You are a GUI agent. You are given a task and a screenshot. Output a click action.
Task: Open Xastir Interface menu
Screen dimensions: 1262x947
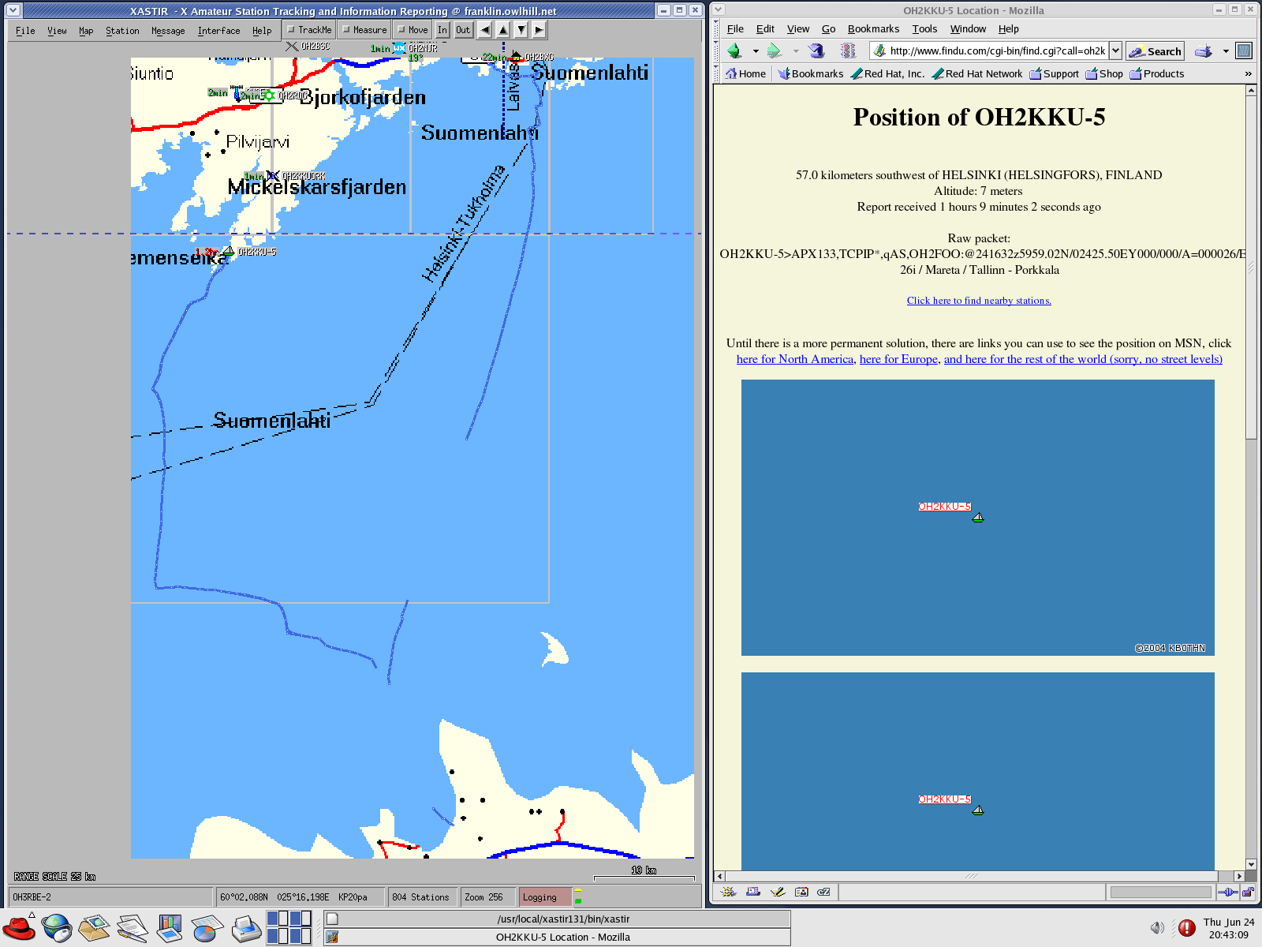218,31
